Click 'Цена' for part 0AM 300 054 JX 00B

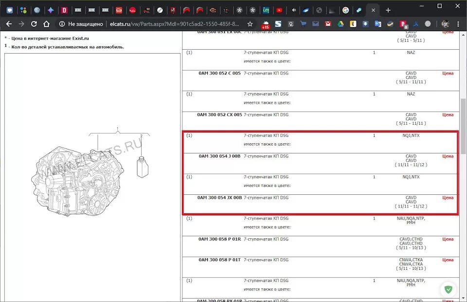448,197
